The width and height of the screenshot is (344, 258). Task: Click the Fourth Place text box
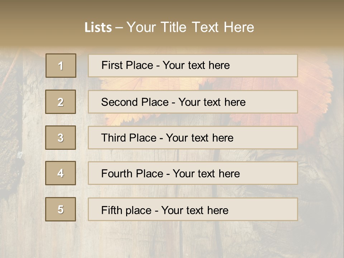click(x=193, y=173)
